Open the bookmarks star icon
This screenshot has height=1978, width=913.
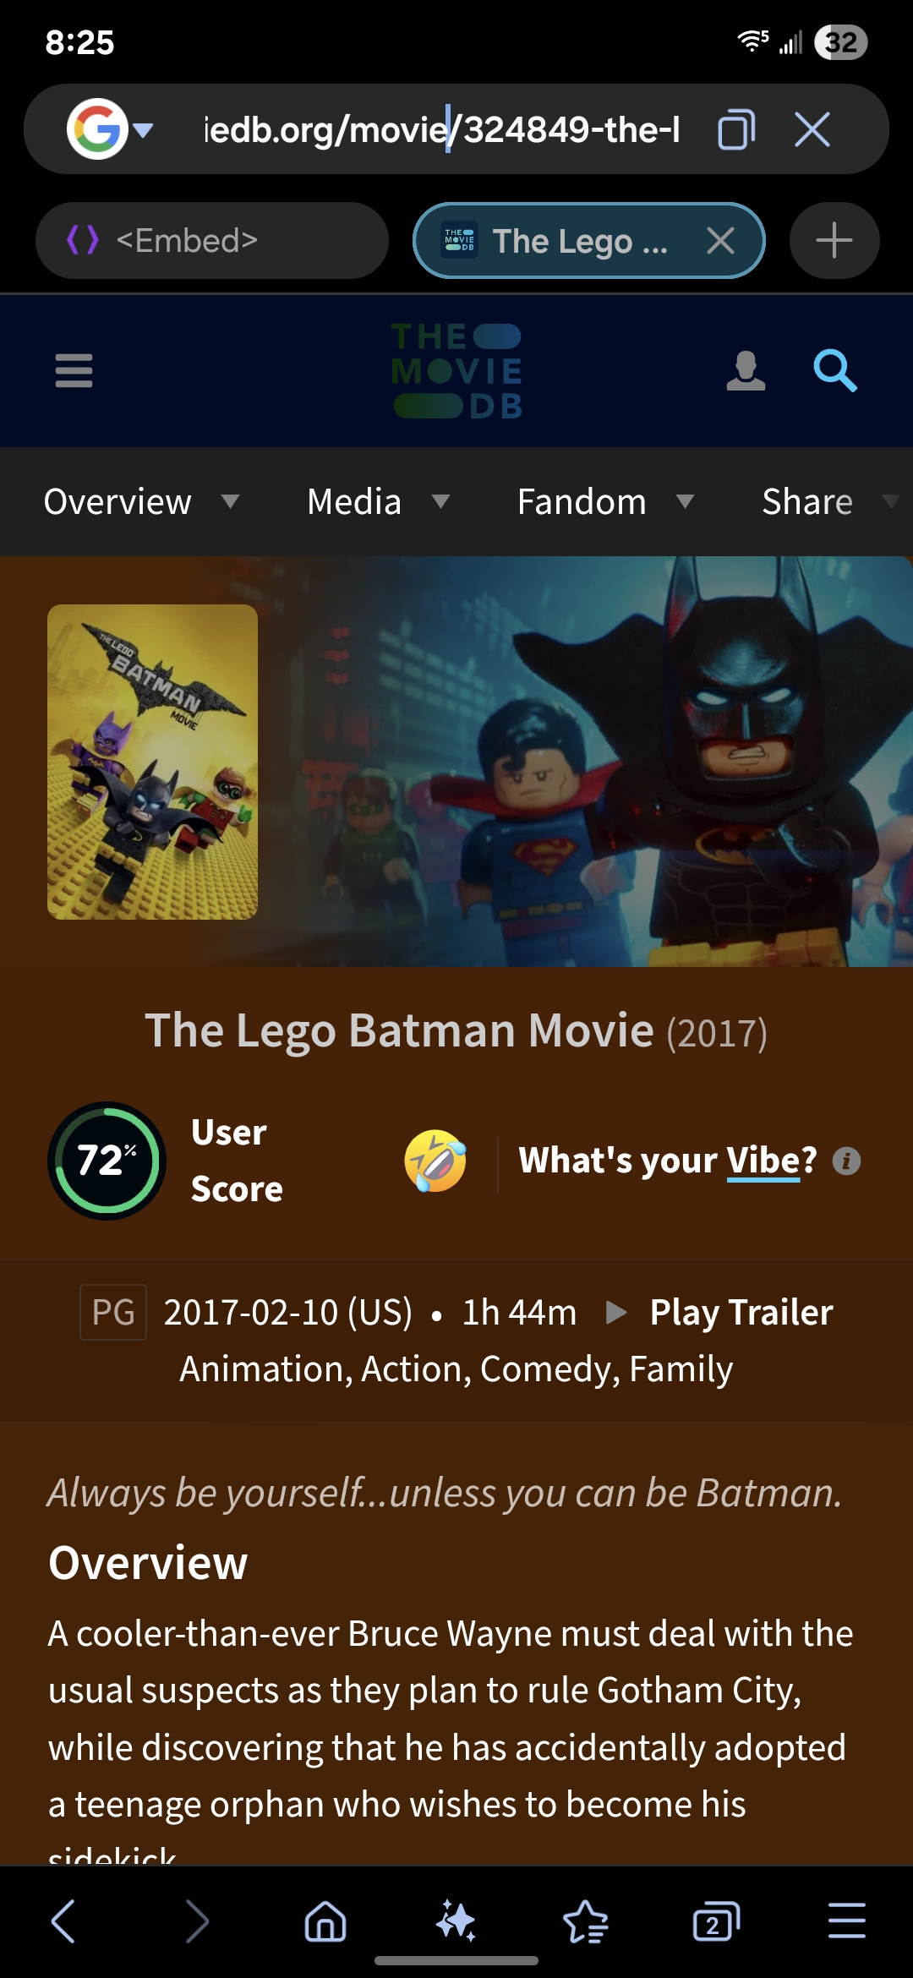click(585, 1921)
